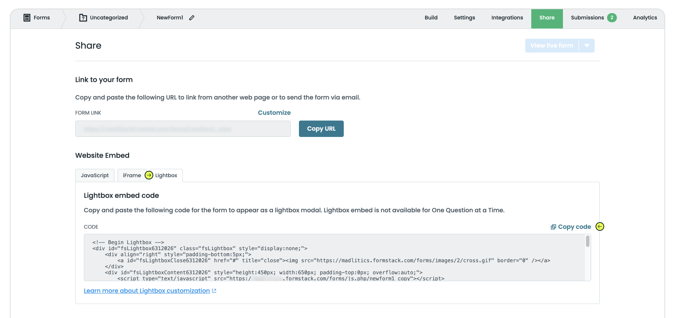Click the View live form button
This screenshot has width=675, height=318.
click(x=552, y=46)
